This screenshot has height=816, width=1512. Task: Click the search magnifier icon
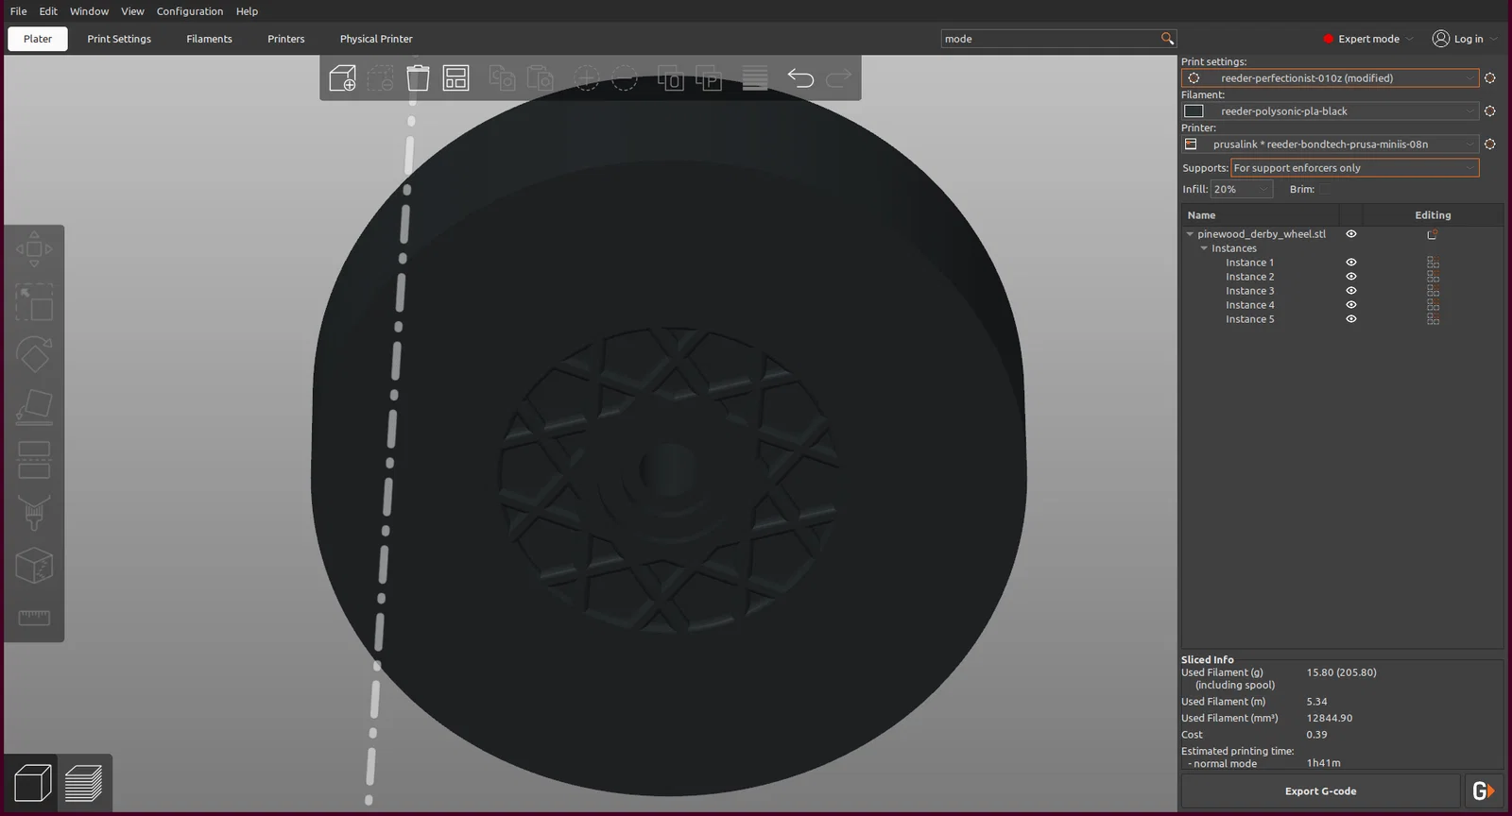click(x=1167, y=39)
